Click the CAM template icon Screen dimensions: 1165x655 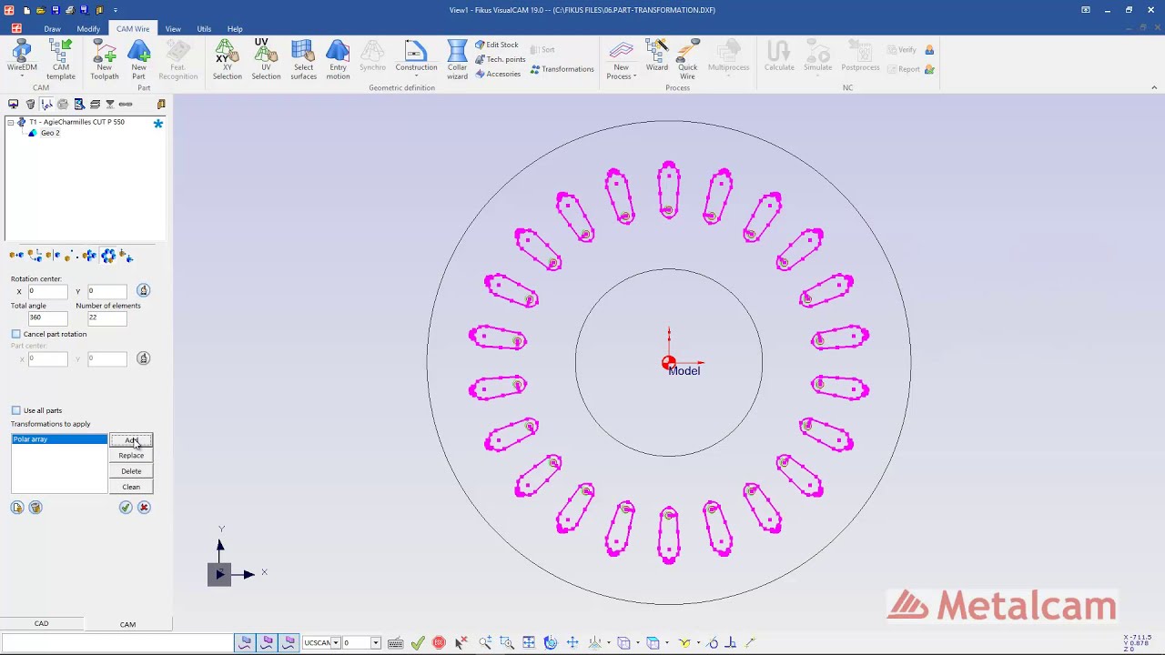pyautogui.click(x=61, y=59)
